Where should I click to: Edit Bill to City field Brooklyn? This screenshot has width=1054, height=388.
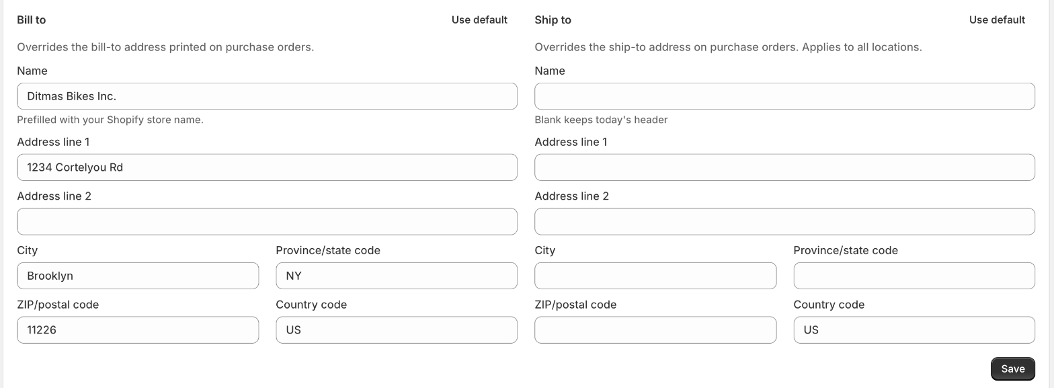pyautogui.click(x=138, y=276)
